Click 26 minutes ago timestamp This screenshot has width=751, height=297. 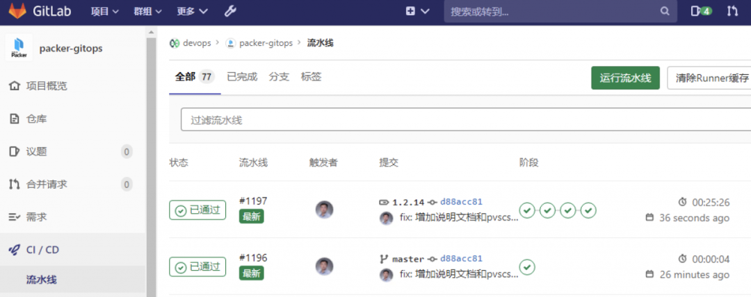694,275
